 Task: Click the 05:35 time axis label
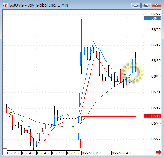[x=13, y=153]
